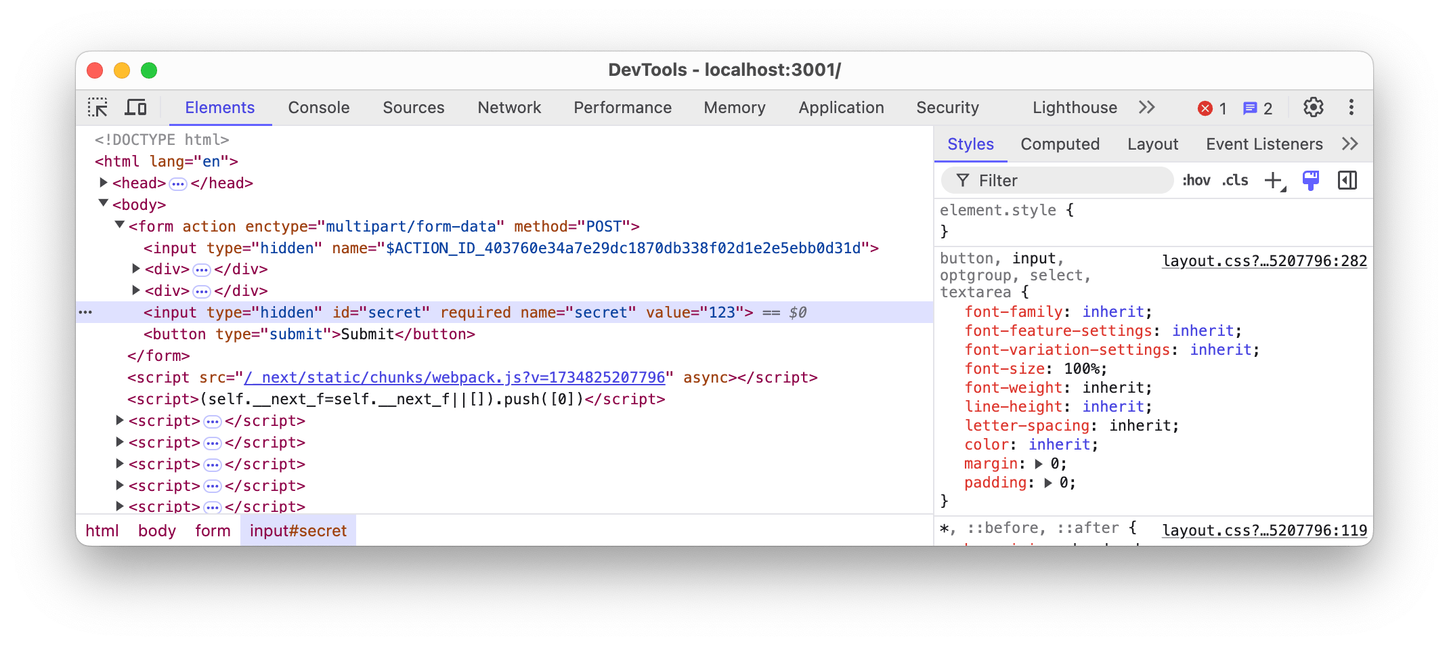Open the Performance tab
1449x646 pixels.
(623, 108)
